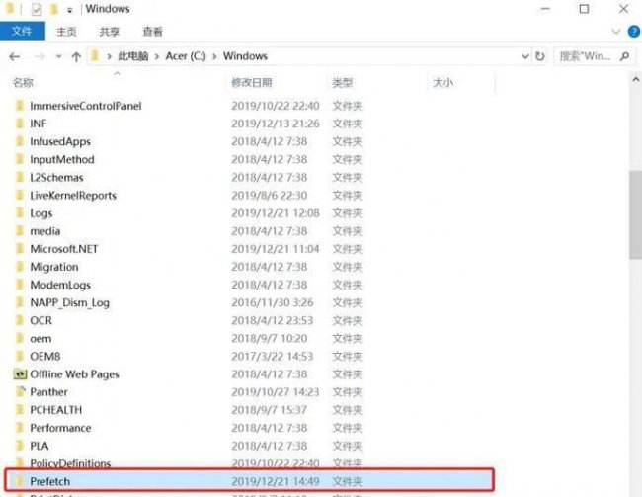The image size is (642, 497).
Task: Expand the ribbon with the chevron
Action: point(615,32)
